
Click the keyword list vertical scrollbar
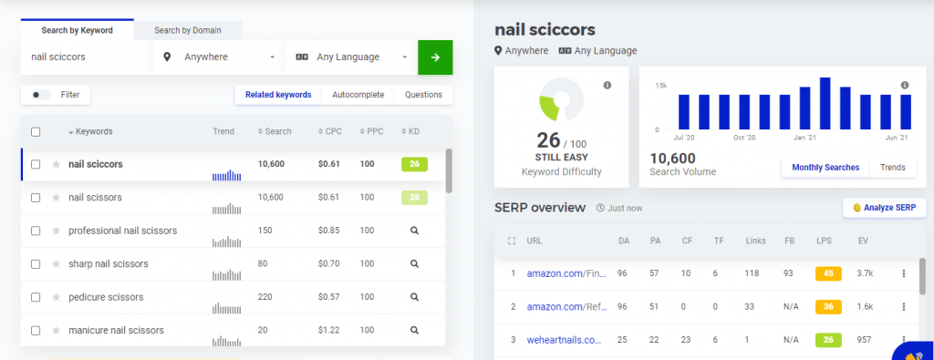click(449, 170)
